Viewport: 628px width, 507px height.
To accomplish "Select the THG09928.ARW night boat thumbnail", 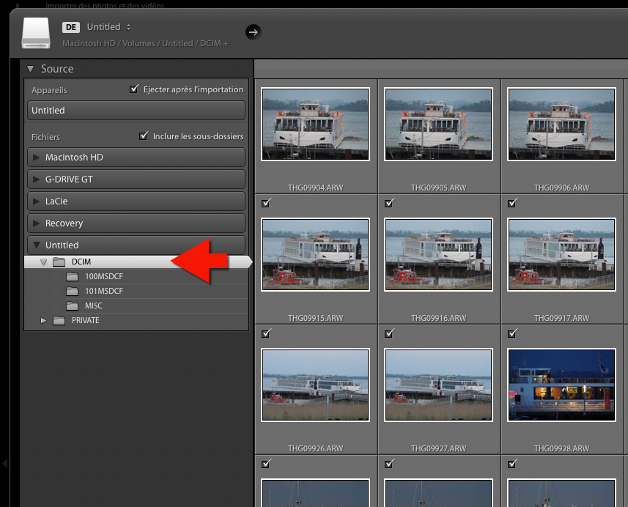I will click(561, 385).
